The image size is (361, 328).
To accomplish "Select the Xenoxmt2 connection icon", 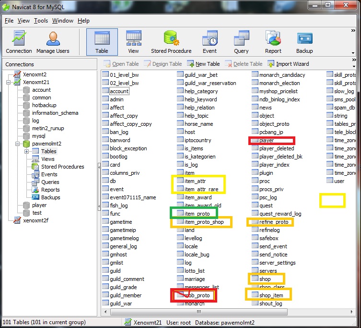I will (17, 74).
